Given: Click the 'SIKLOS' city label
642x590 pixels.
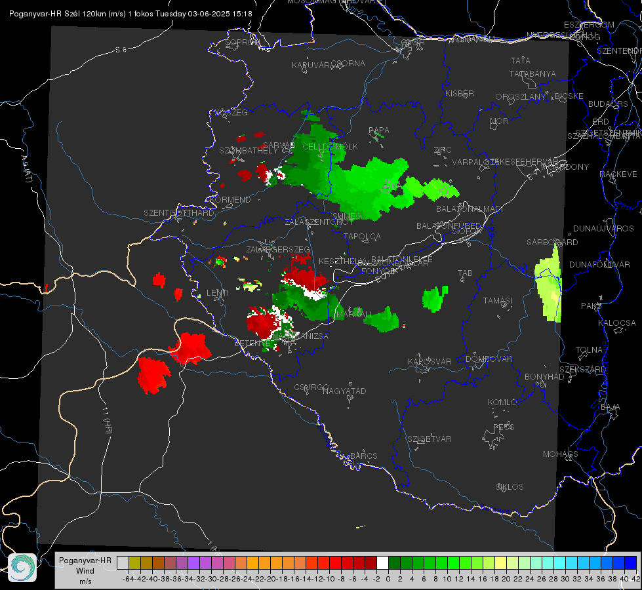Looking at the screenshot, I should [510, 487].
